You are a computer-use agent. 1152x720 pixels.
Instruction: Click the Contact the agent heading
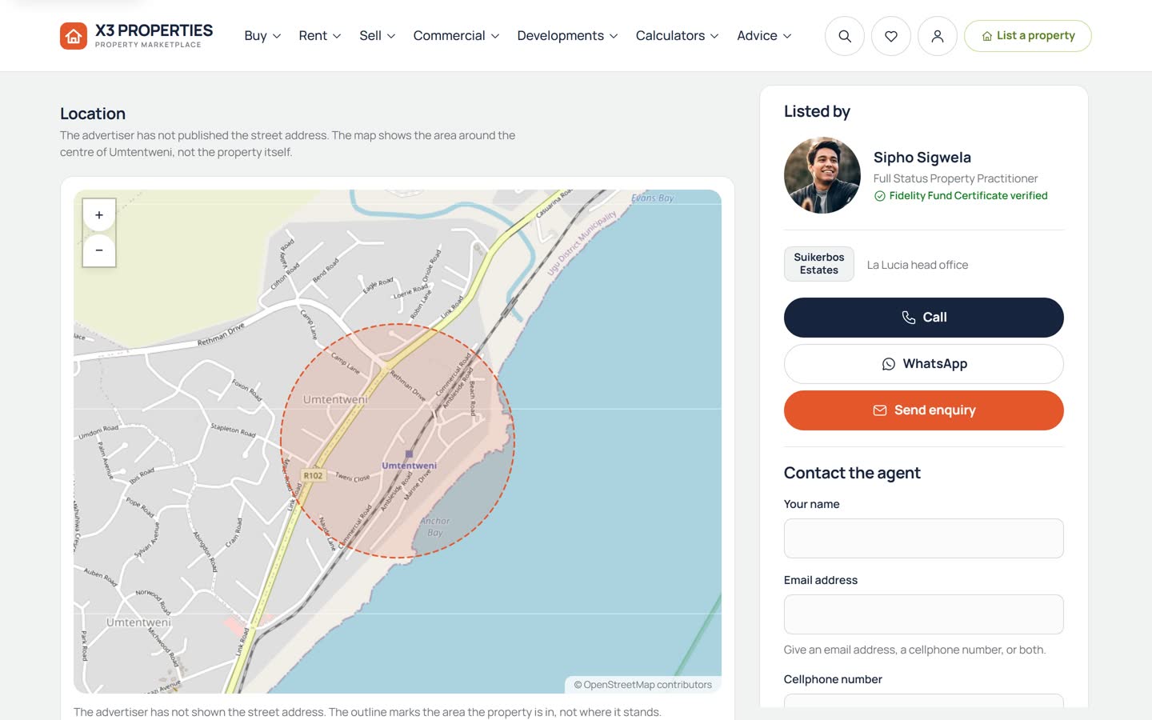[x=852, y=473]
